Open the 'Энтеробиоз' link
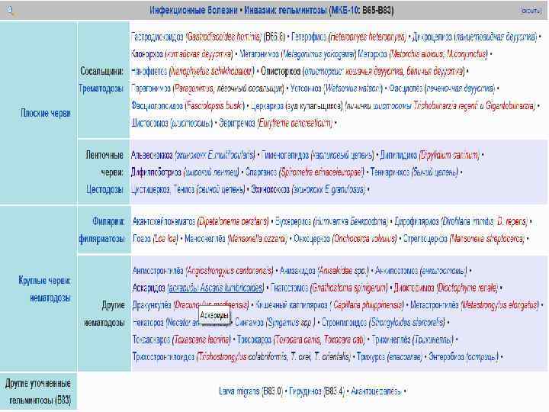 click(x=446, y=356)
